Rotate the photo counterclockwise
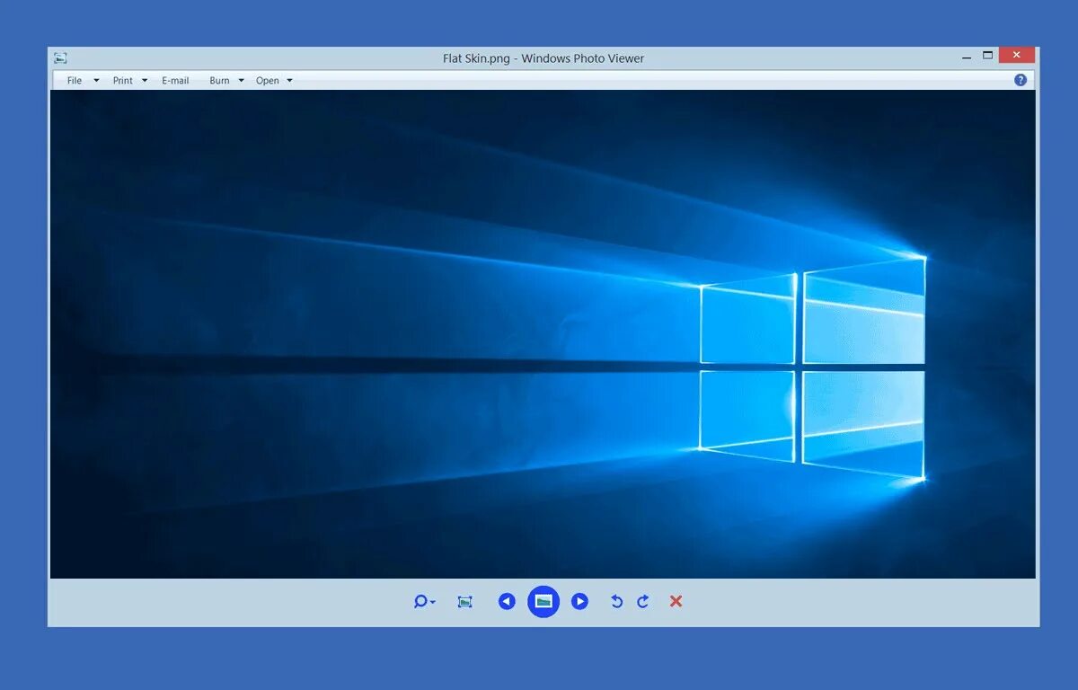 coord(616,601)
